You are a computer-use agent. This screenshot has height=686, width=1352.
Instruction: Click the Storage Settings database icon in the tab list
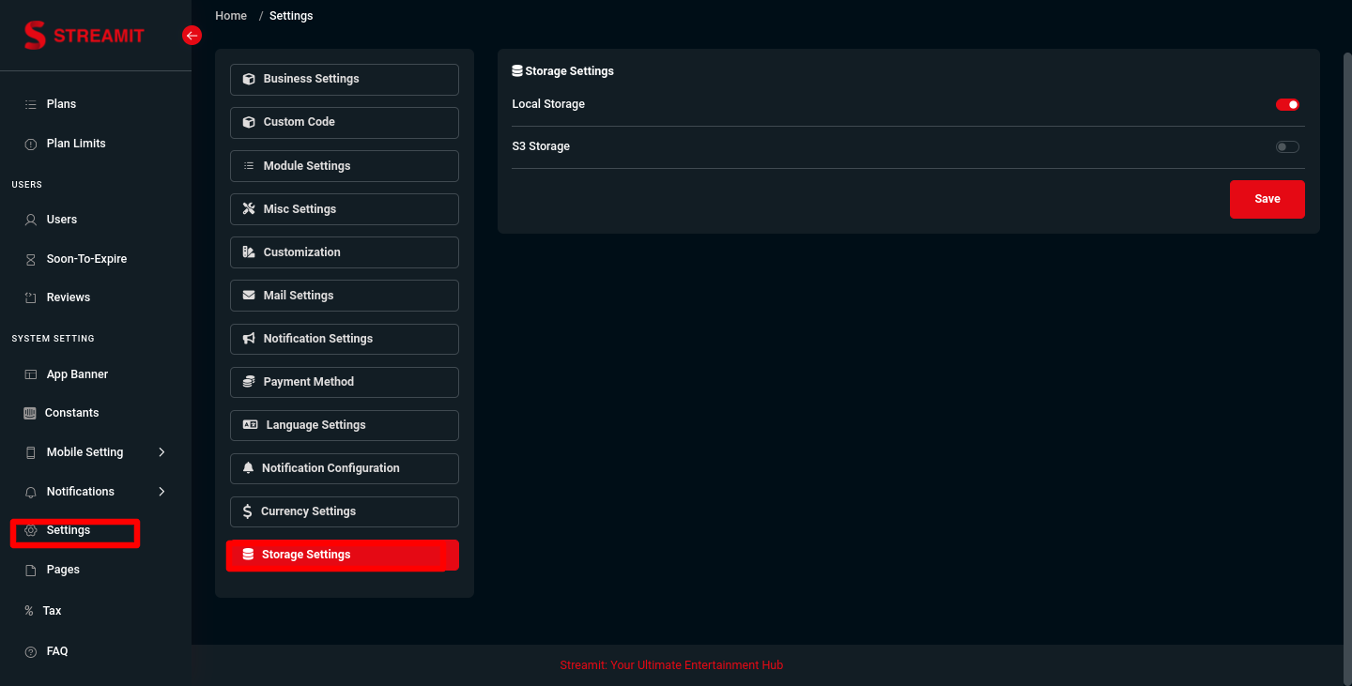click(x=248, y=555)
